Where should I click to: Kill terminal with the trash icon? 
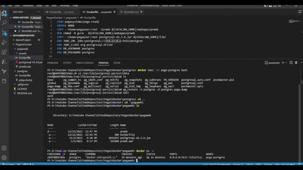click(296, 63)
